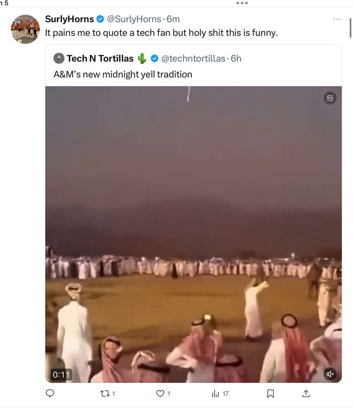Screen dimensions: 353x408
Task: Open SurlyHorns profile picture
Action: 26,29
